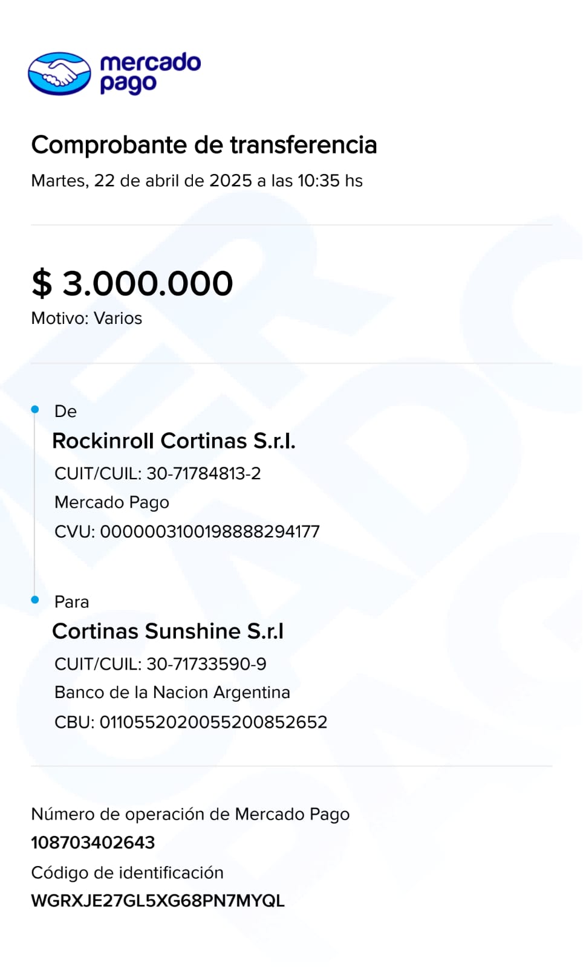Click the blue bullet beside "De"
The height and width of the screenshot is (967, 583).
[35, 410]
